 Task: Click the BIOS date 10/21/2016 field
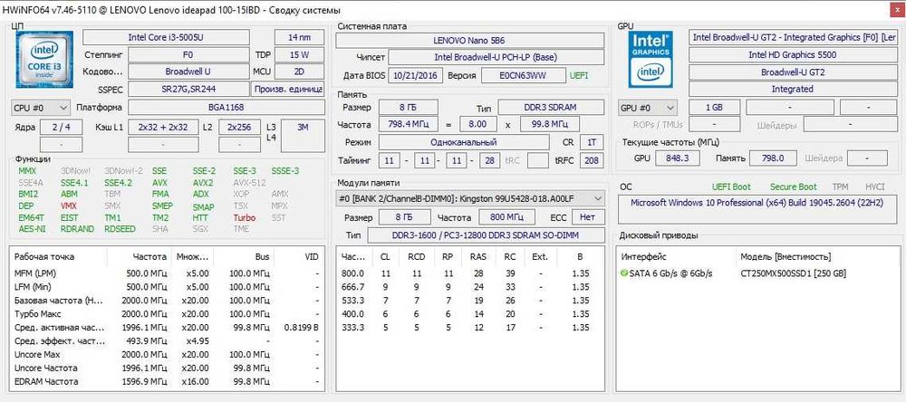point(416,76)
